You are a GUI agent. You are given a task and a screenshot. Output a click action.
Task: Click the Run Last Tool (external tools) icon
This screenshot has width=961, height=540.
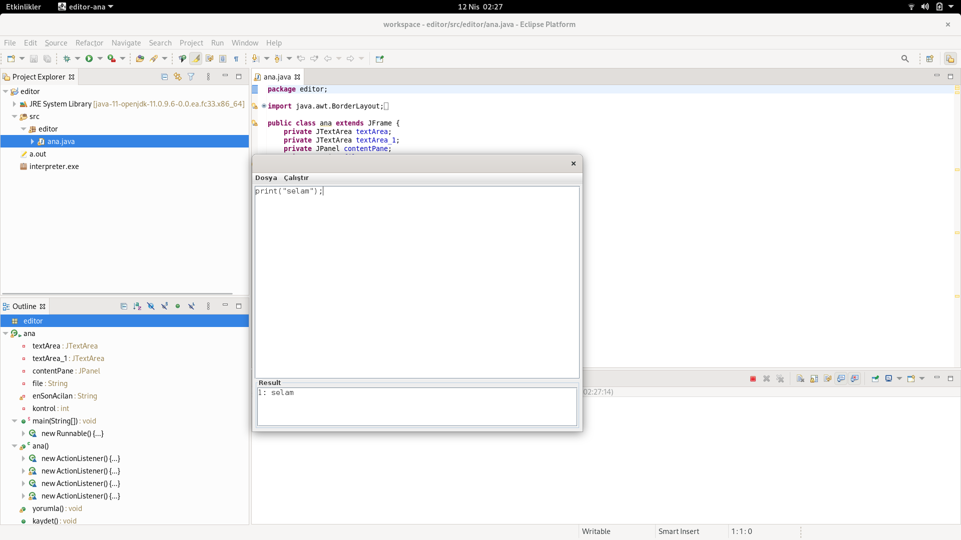pyautogui.click(x=112, y=58)
